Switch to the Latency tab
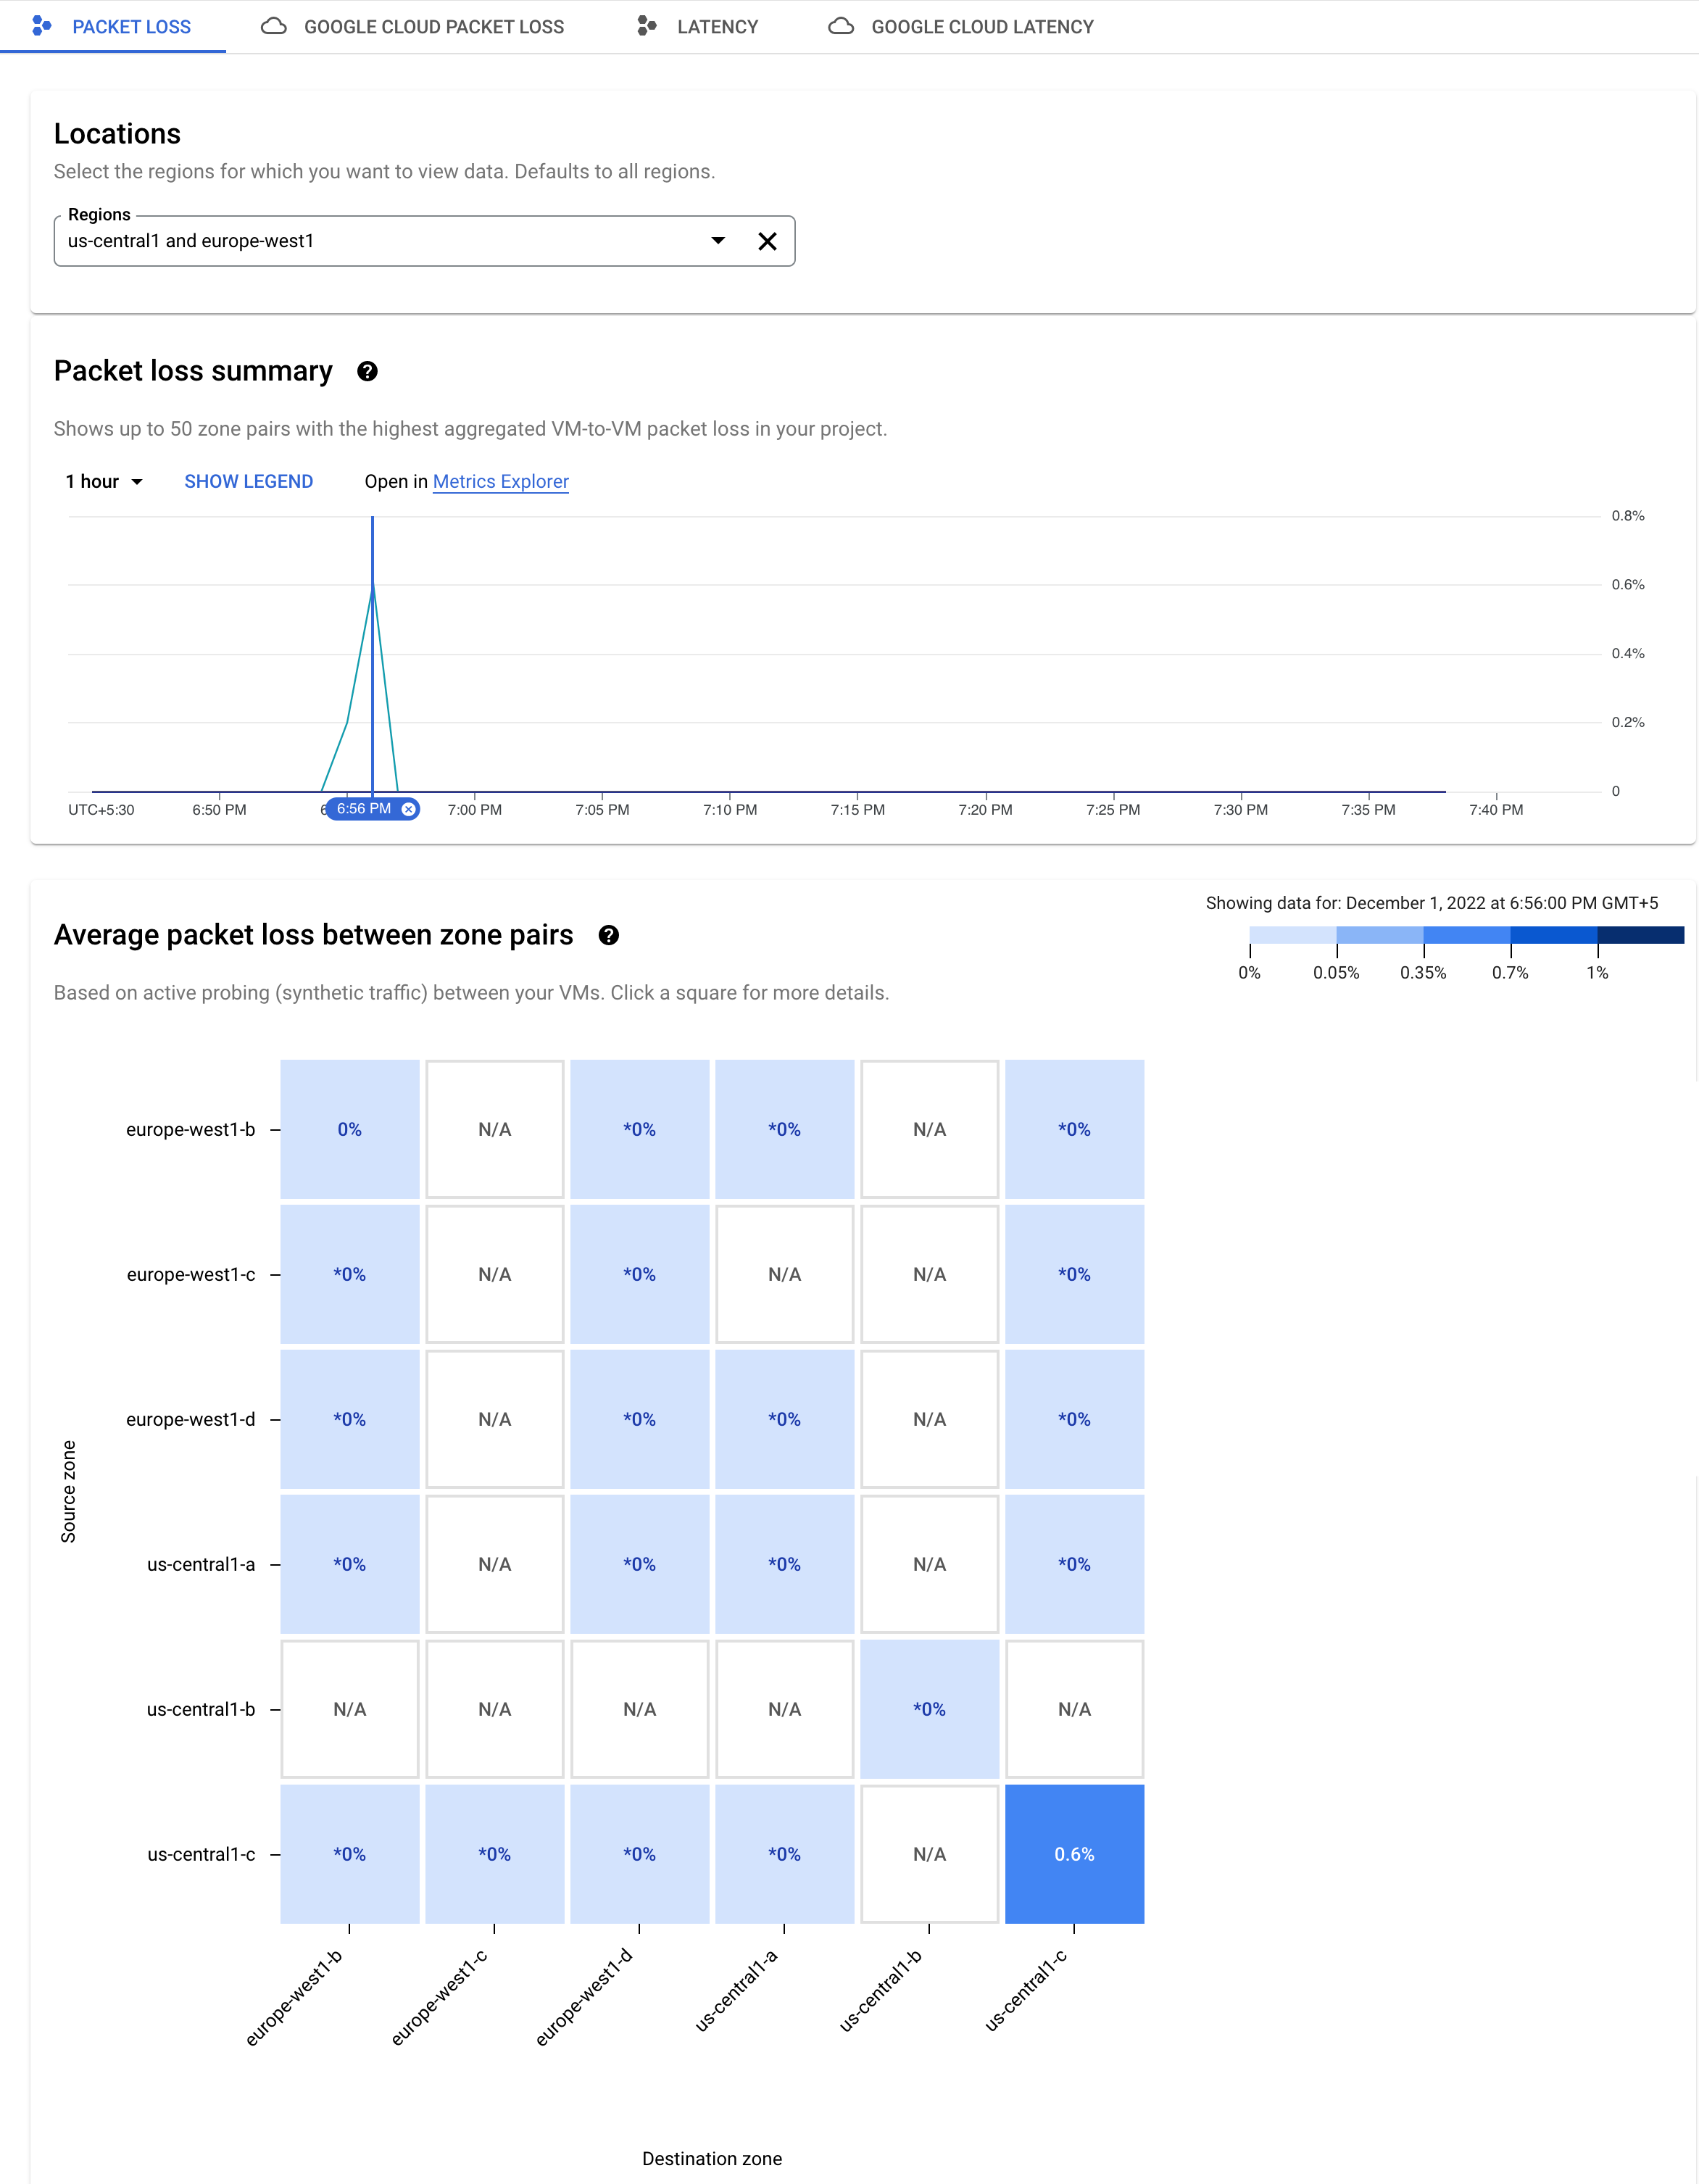 coord(716,27)
